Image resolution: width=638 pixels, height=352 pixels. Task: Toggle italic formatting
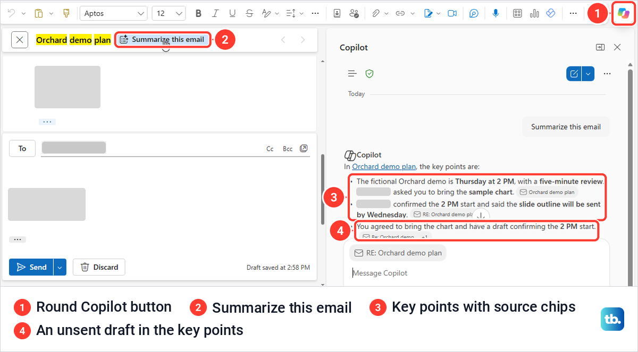pyautogui.click(x=215, y=13)
